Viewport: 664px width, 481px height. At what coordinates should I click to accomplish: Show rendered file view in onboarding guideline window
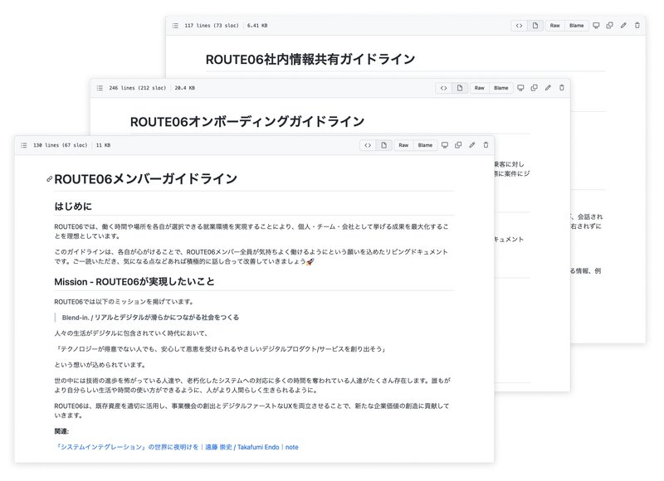click(460, 88)
